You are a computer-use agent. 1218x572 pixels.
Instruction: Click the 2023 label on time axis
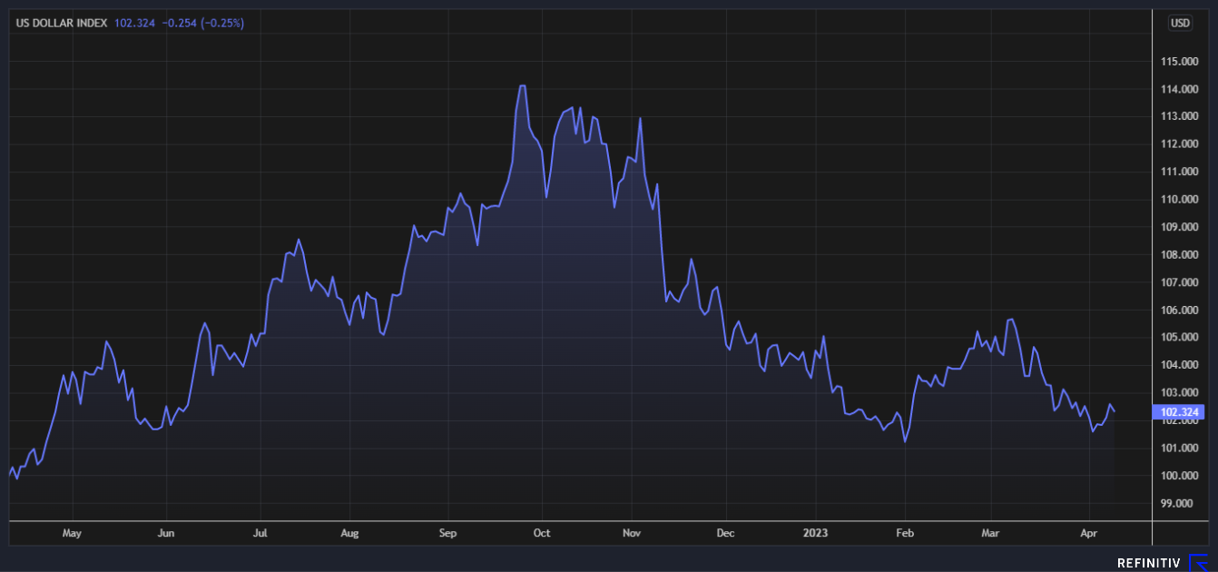click(816, 534)
